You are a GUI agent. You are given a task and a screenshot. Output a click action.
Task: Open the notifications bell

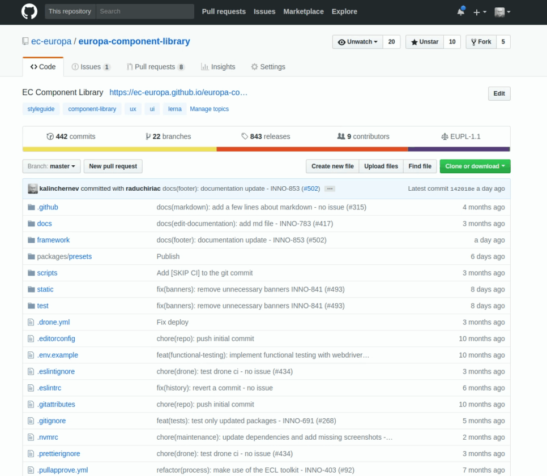pyautogui.click(x=461, y=11)
